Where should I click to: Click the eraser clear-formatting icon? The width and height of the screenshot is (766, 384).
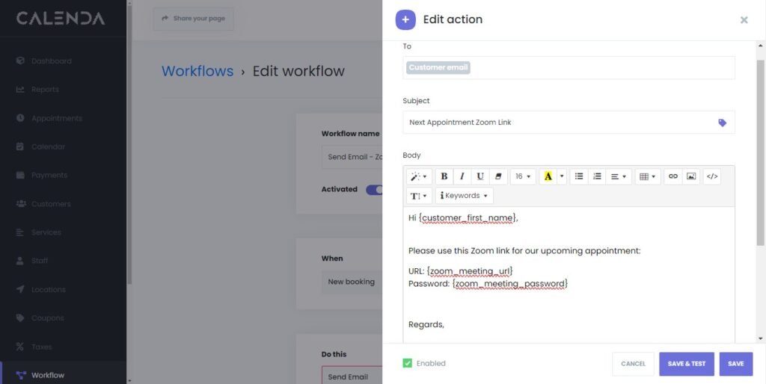[498, 176]
